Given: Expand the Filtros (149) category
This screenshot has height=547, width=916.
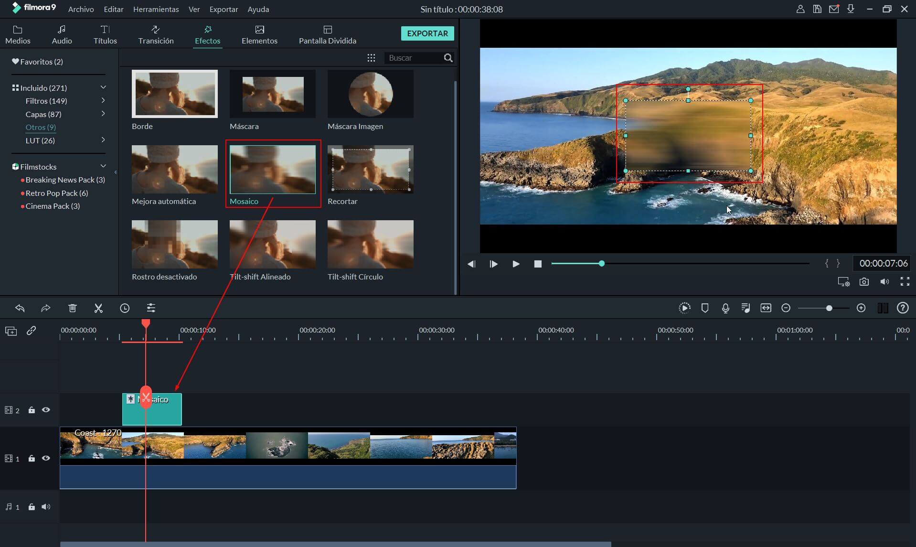Looking at the screenshot, I should click(x=103, y=101).
